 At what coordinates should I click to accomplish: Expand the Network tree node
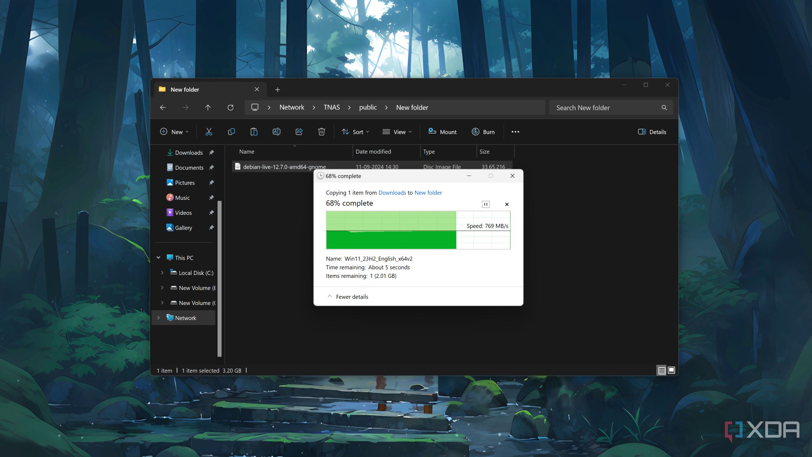[158, 318]
